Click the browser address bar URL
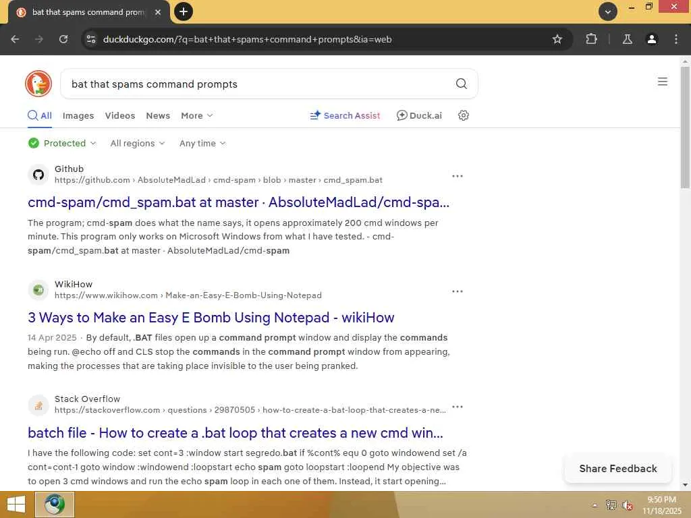 tap(247, 39)
